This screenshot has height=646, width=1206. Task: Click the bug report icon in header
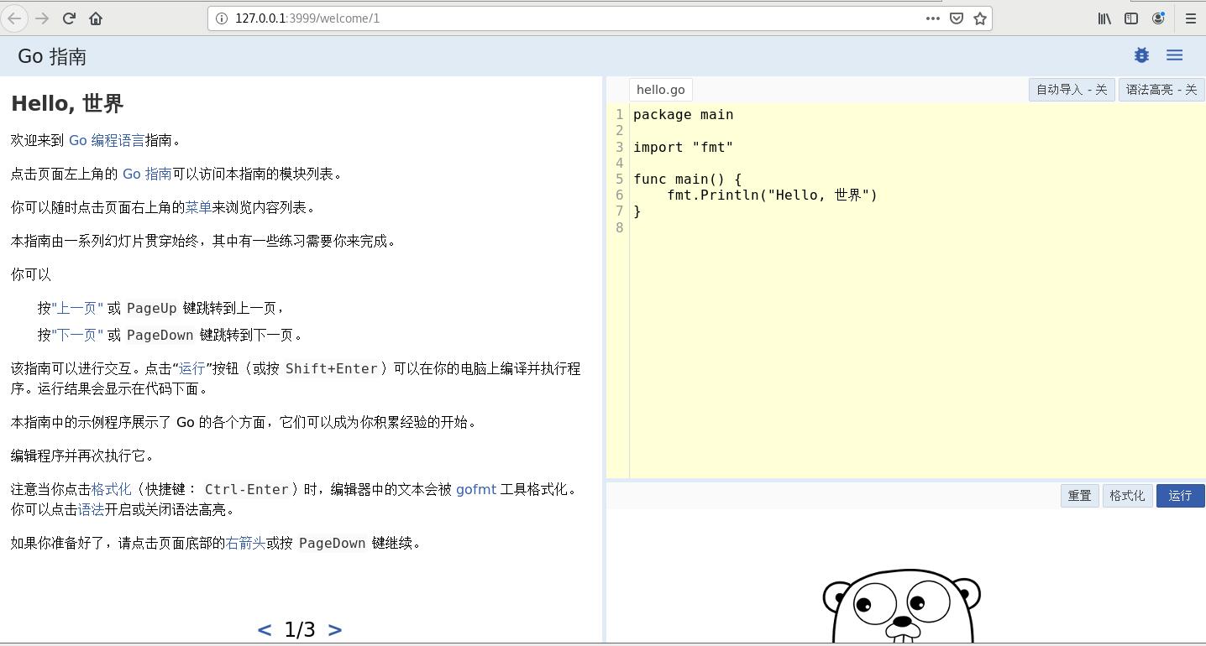1141,55
